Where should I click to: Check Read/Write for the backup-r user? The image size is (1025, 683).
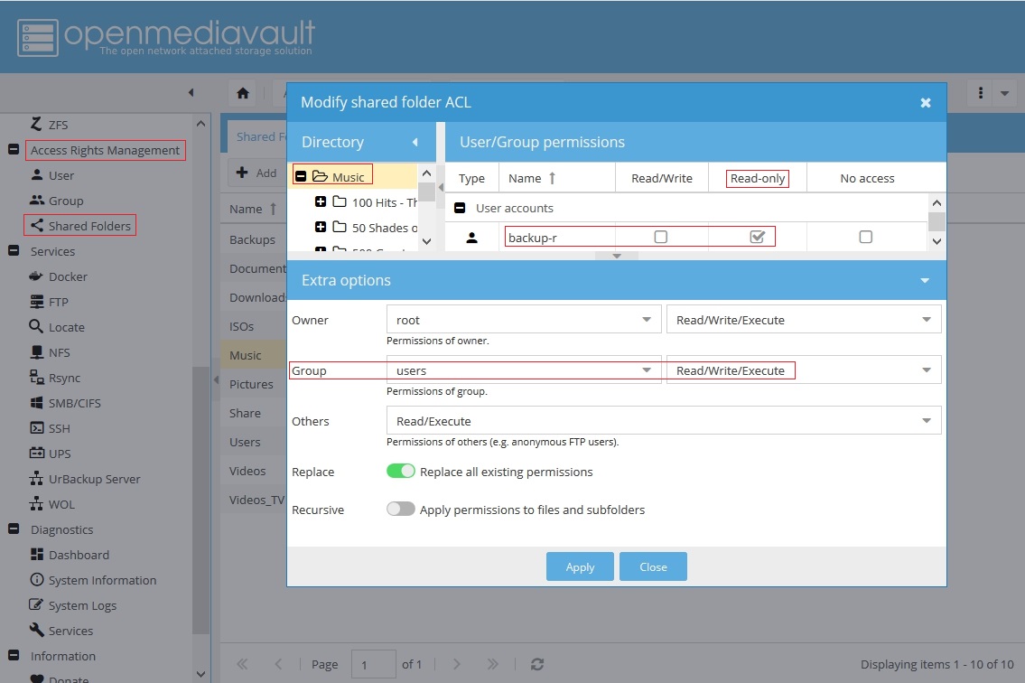point(661,237)
